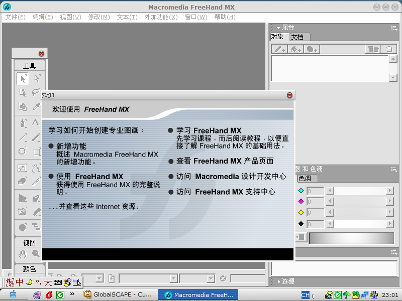Screen dimensions: 402x301
Task: Show hidden quick launch icons chevron
Action: (72, 294)
